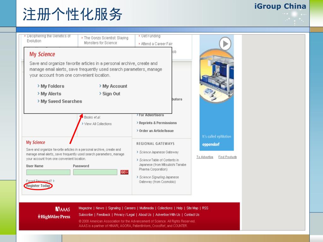Open Site Map in the footer
The image size is (323, 242).
[x=192, y=208]
